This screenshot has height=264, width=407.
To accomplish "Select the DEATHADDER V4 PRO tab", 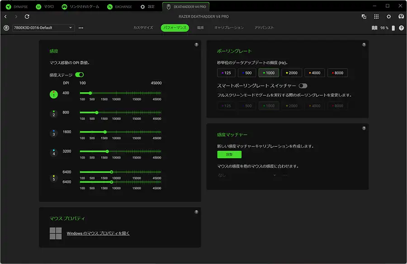I will pyautogui.click(x=186, y=7).
